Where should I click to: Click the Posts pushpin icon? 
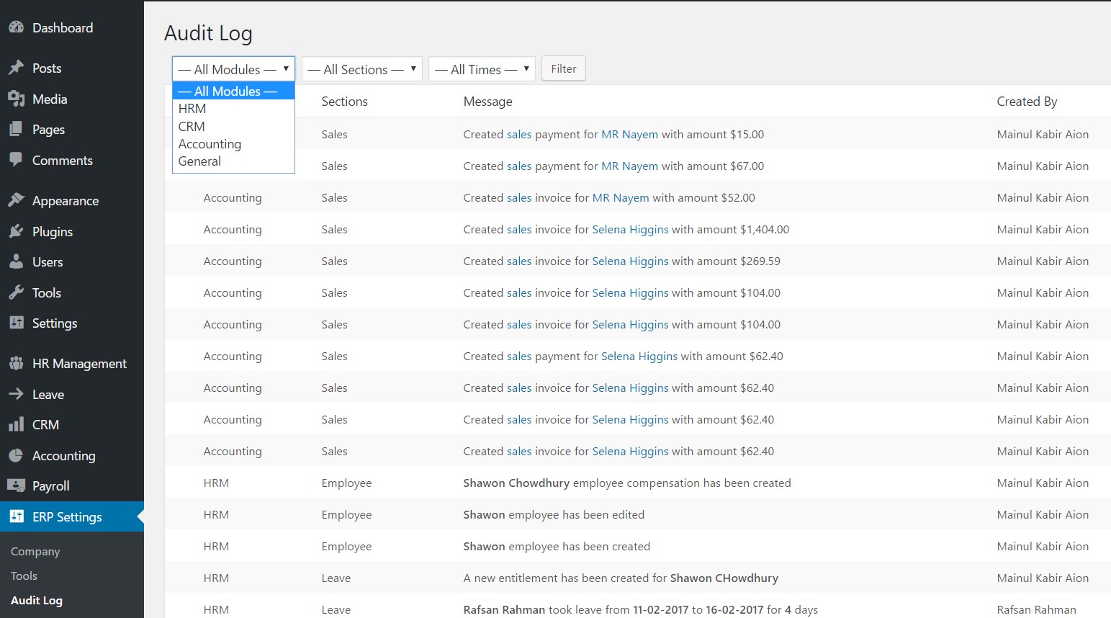(x=16, y=68)
